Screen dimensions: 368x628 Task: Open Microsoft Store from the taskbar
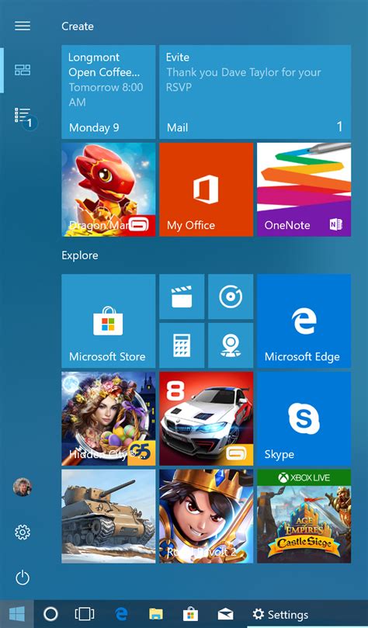190,613
